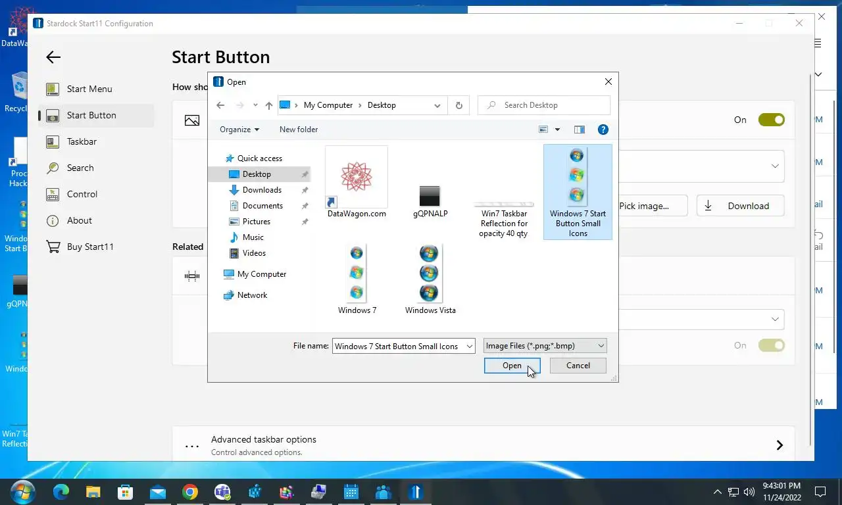
Task: Click the Windows Start orb on taskbar
Action: tap(22, 492)
